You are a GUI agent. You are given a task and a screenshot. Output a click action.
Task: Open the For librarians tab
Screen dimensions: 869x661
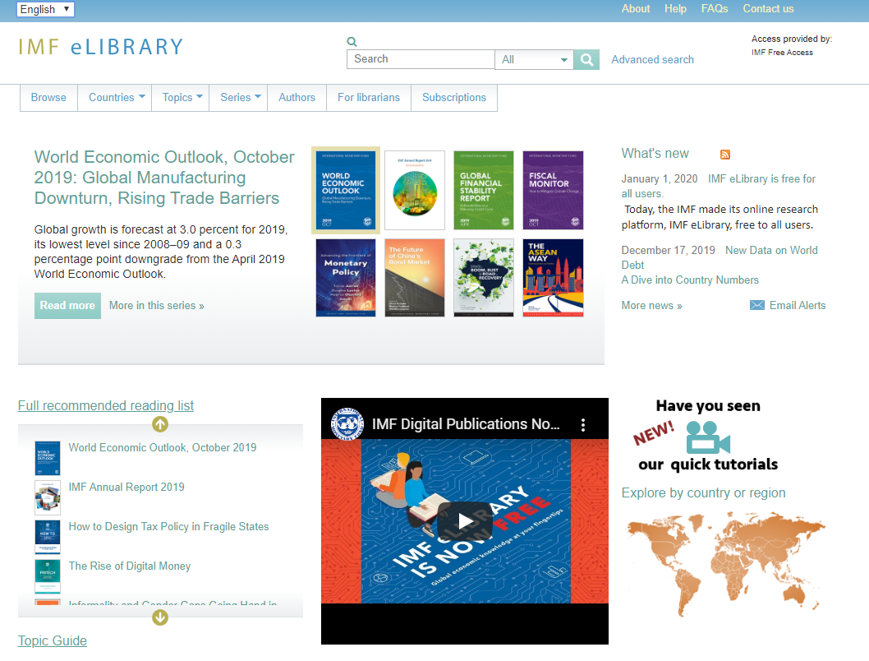click(369, 98)
